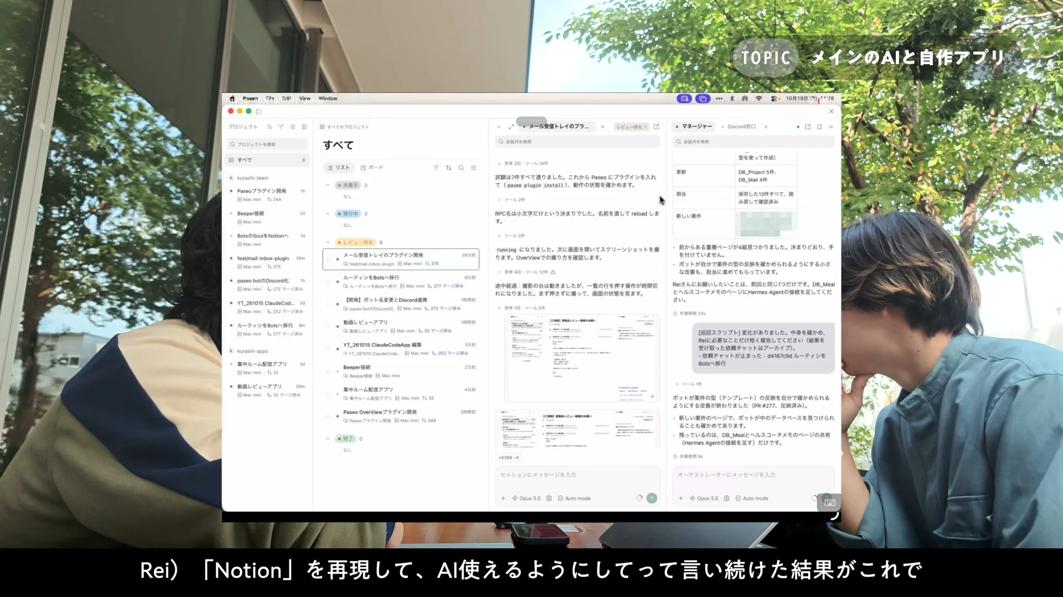
Task: Collapse the レビュー待ち group
Action: pyautogui.click(x=328, y=243)
